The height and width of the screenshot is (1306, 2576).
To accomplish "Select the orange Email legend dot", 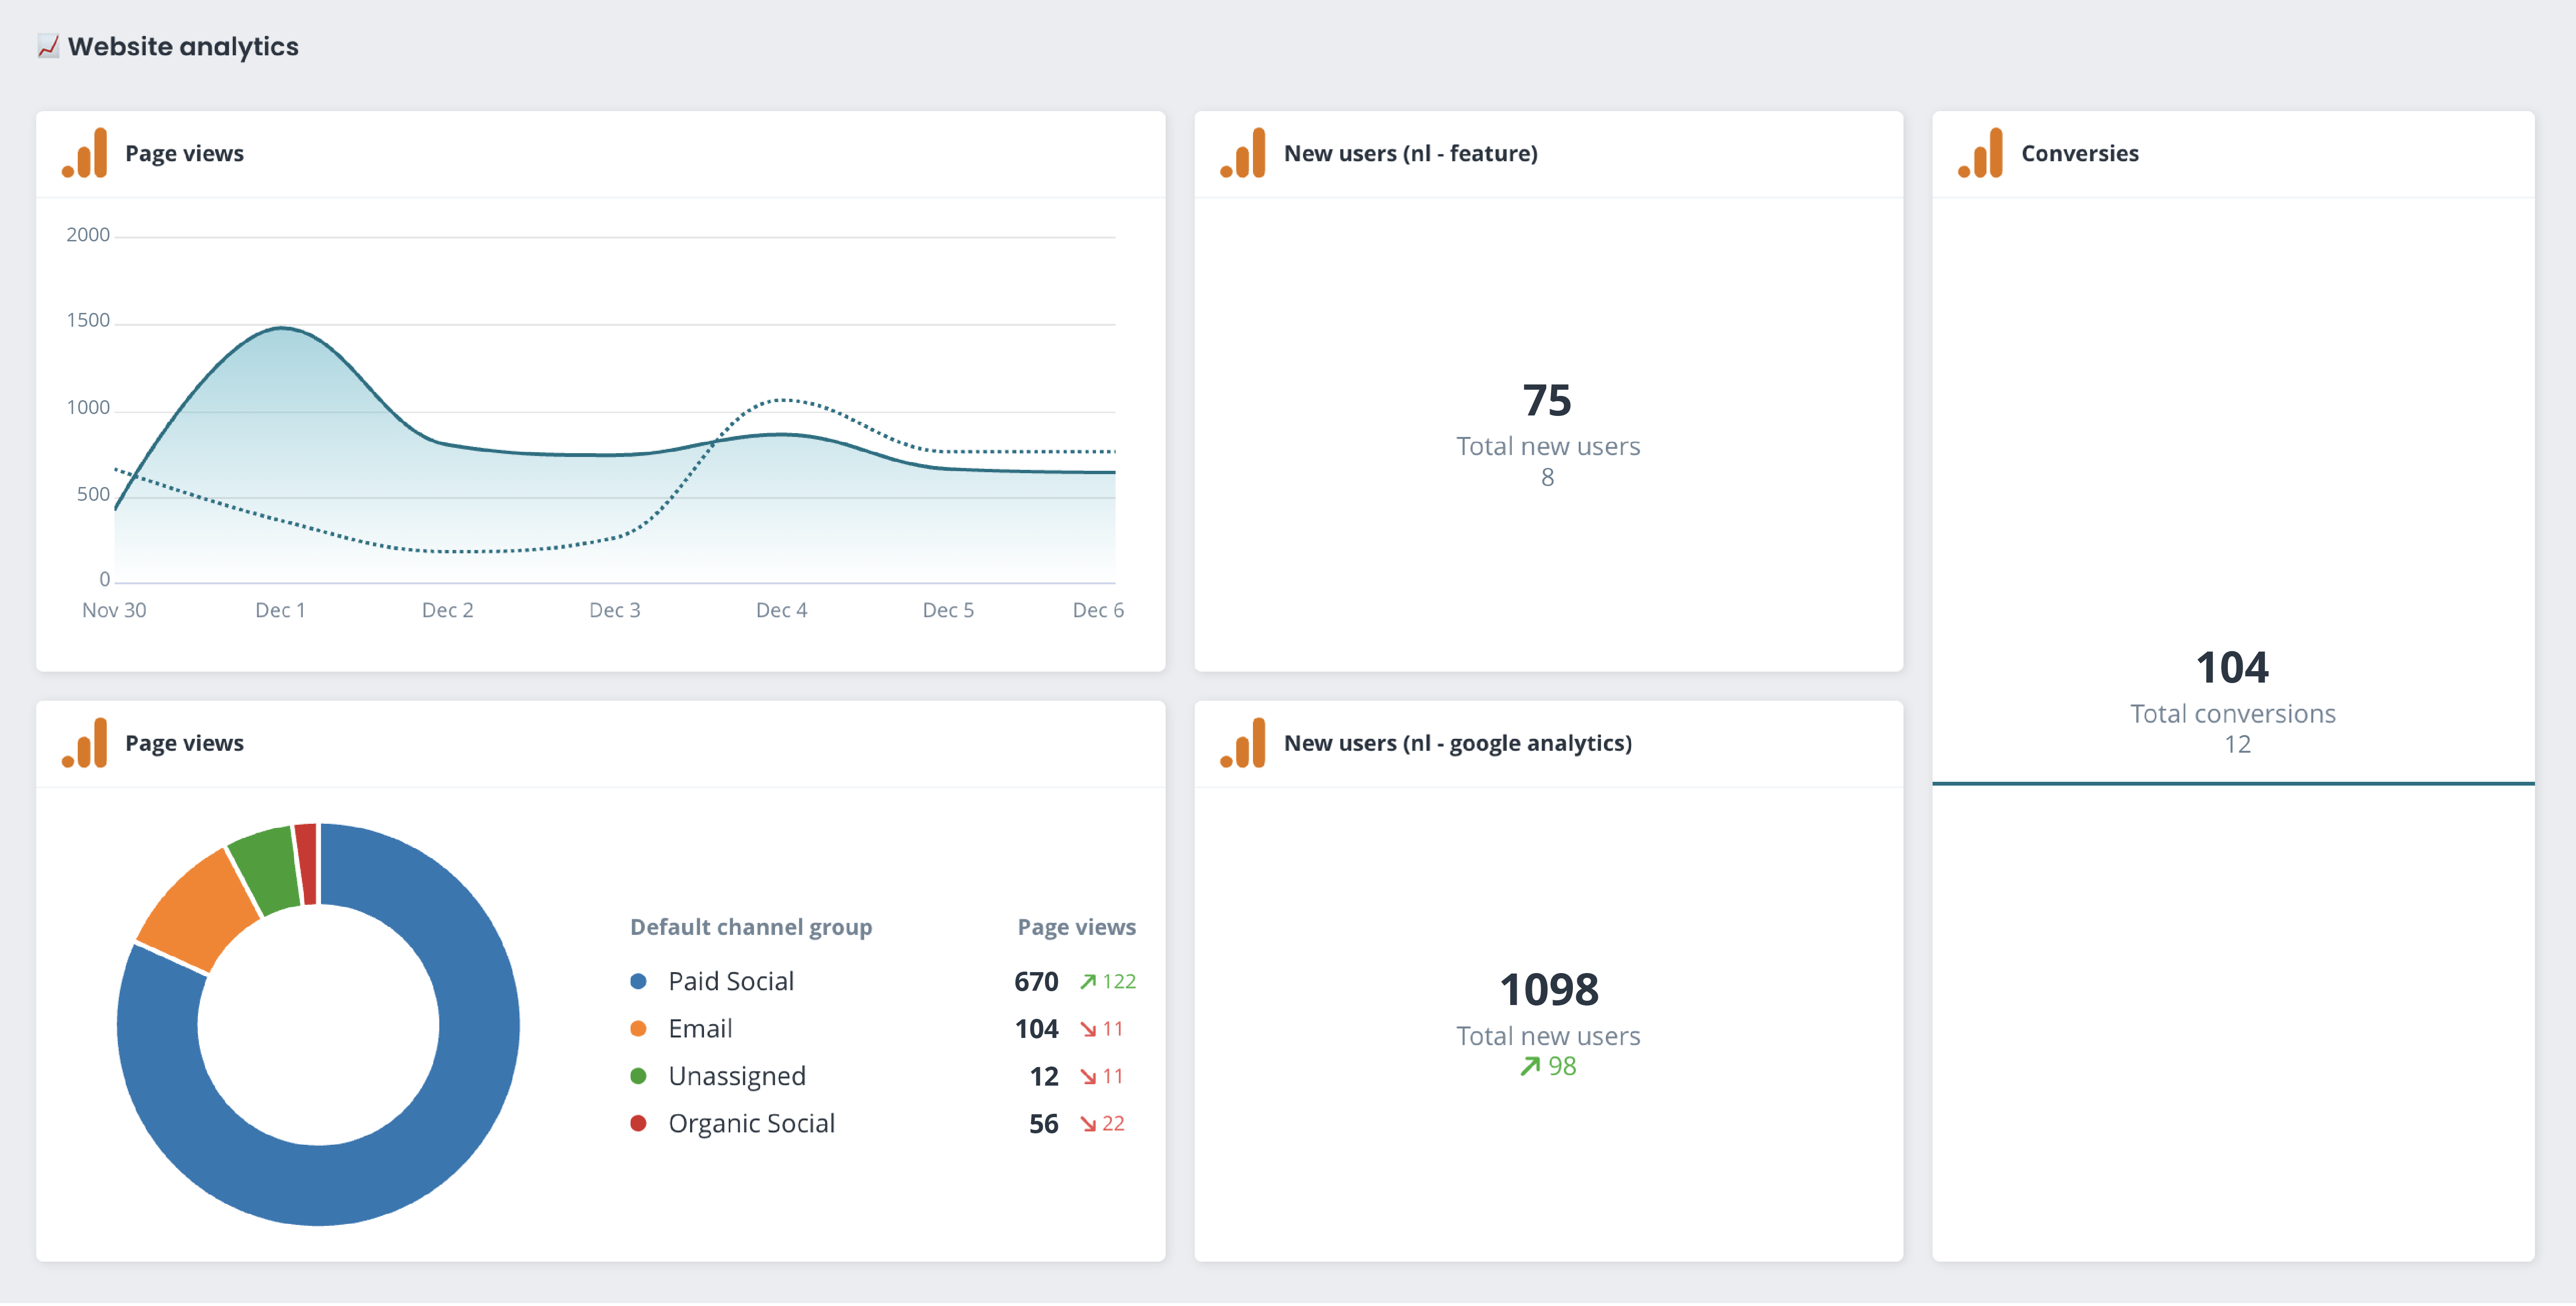I will point(638,1028).
